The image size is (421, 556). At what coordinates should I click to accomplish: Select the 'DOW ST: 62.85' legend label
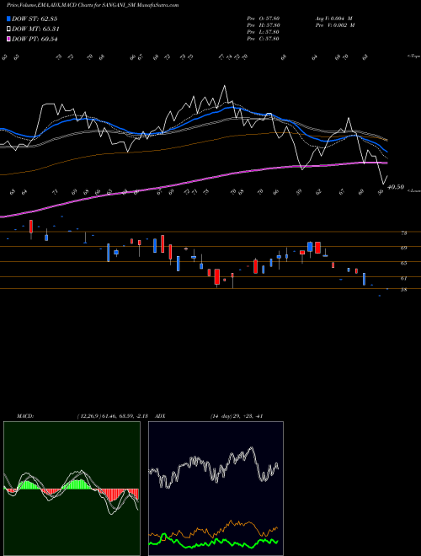[35, 19]
